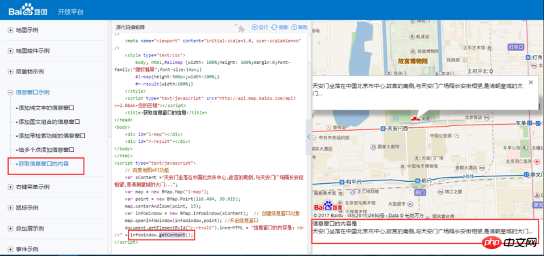Open 开放平台 link in header
The width and height of the screenshot is (544, 256).
(71, 12)
